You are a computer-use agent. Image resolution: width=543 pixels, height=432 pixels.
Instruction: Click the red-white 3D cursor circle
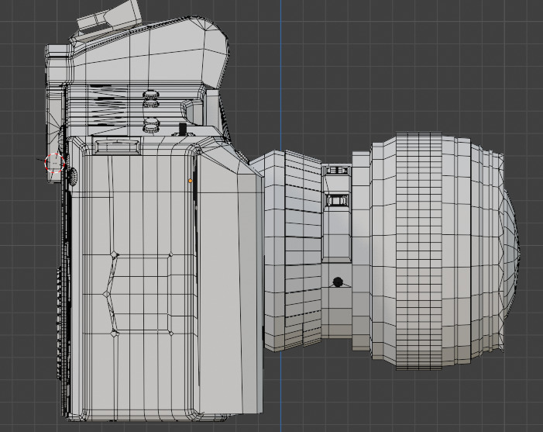[x=55, y=163]
